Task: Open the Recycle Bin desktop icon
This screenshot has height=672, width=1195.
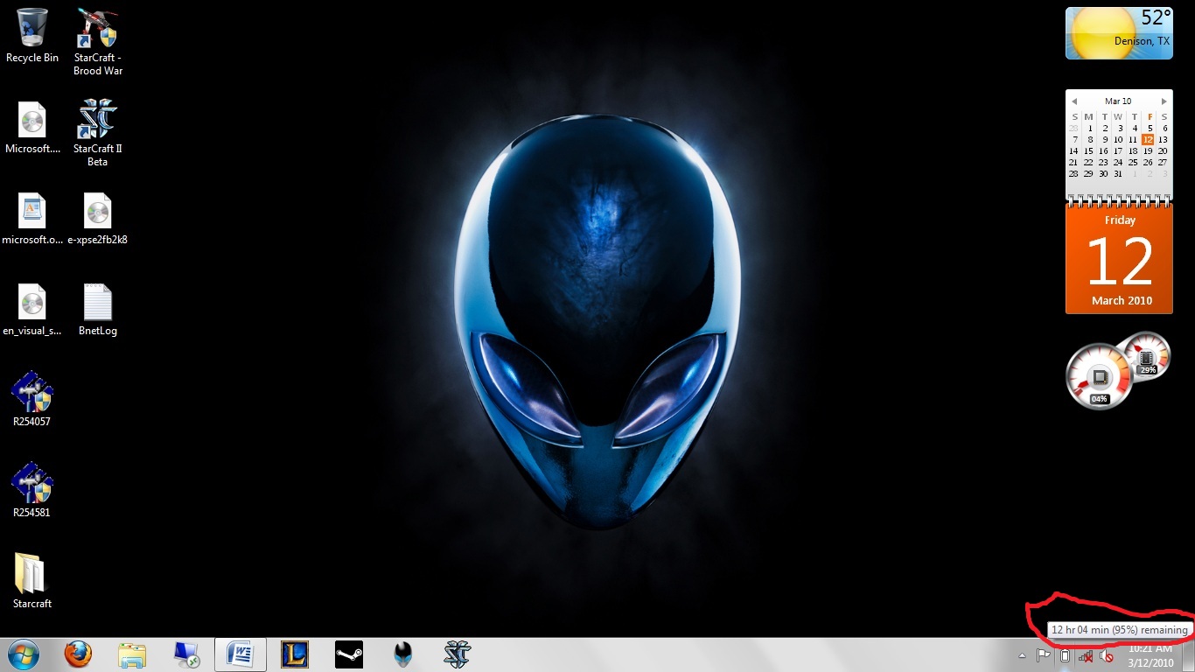Action: point(32,36)
